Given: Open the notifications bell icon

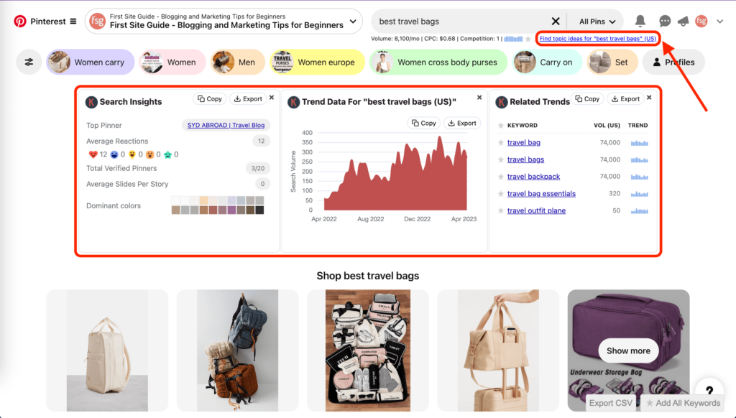Looking at the screenshot, I should coord(640,22).
